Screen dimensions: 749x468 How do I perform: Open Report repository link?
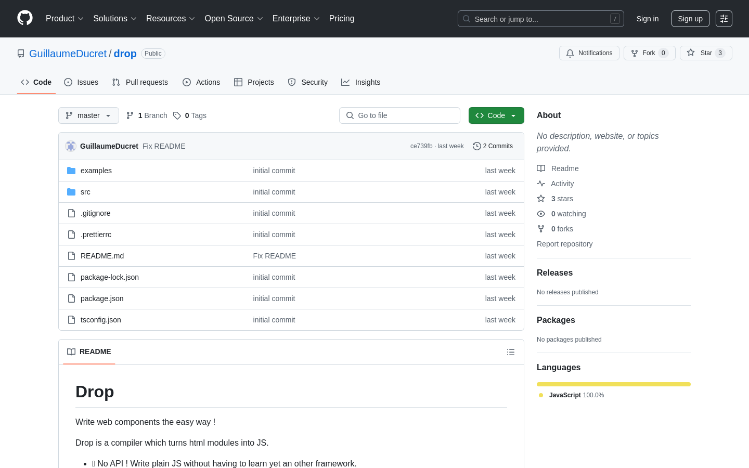pos(564,244)
